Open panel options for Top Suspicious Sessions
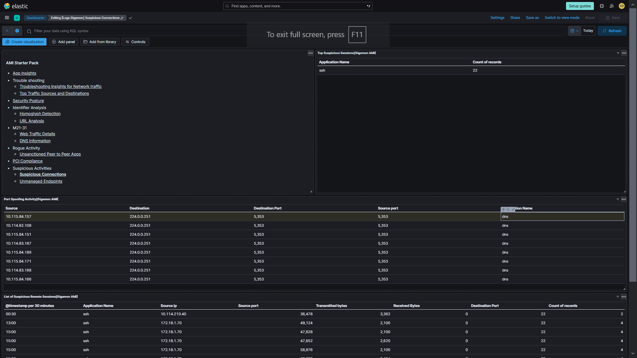Image resolution: width=637 pixels, height=358 pixels. pos(624,53)
